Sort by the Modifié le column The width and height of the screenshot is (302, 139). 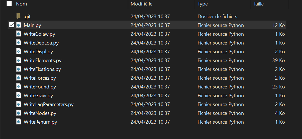coord(141,4)
